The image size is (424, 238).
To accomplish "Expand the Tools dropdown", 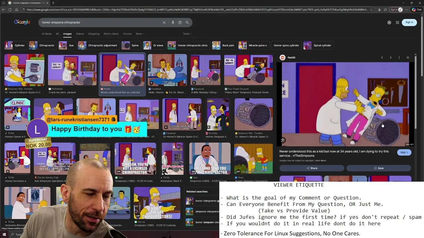I will coord(187,34).
